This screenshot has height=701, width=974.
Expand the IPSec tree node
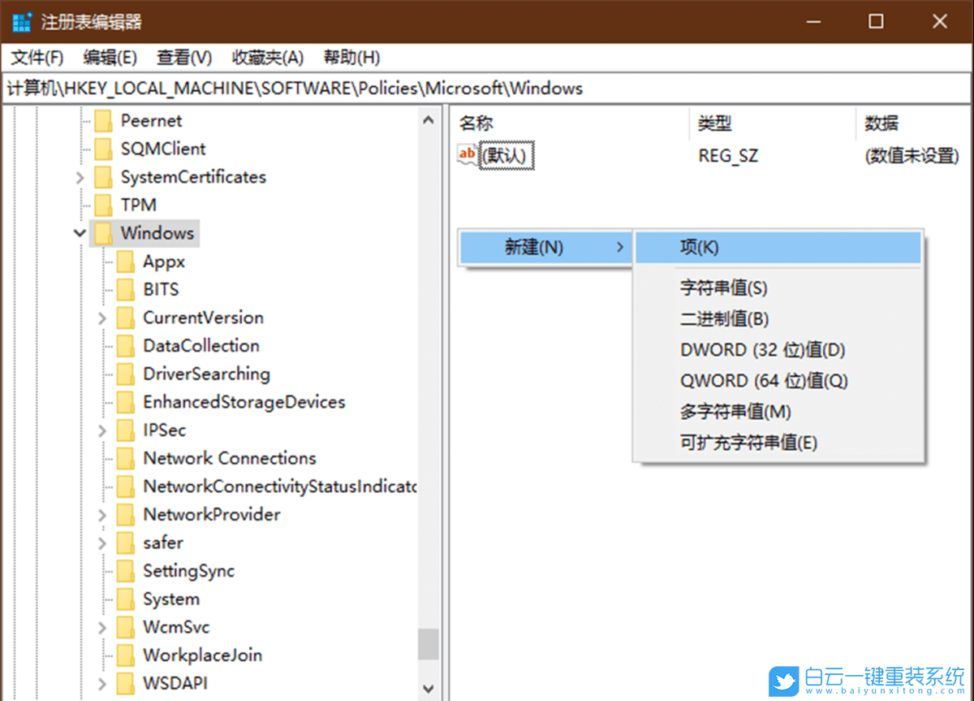pos(102,430)
